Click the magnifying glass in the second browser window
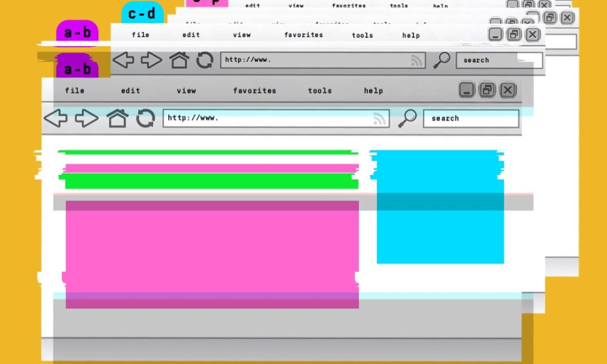The width and height of the screenshot is (607, 364). coord(441,60)
